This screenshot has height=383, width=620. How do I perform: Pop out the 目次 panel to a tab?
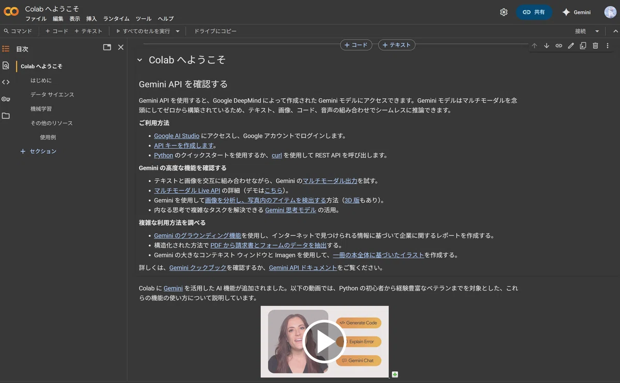[x=107, y=47]
